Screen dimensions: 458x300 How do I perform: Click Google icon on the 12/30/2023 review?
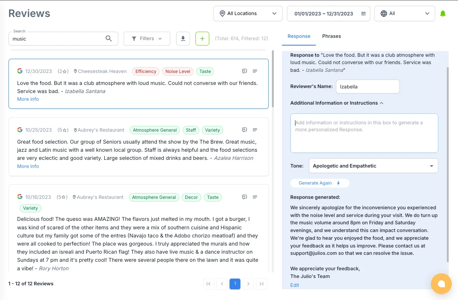click(20, 71)
